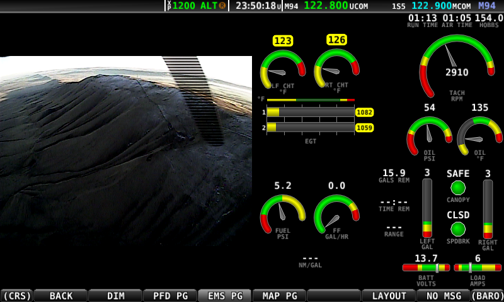
Task: Click the green SPDBRK CLSD indicator
Action: pyautogui.click(x=458, y=229)
